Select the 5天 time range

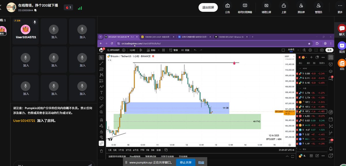pos(115,150)
